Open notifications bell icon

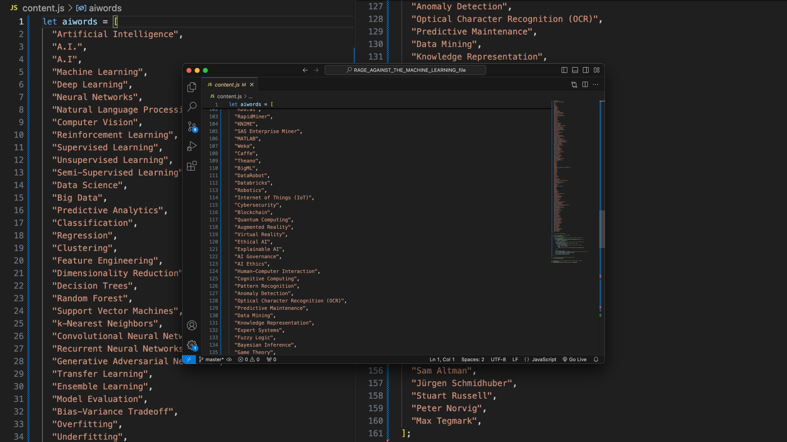click(596, 360)
